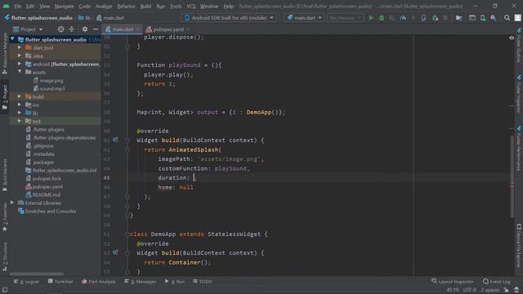Image resolution: width=523 pixels, height=294 pixels.
Task: Open Build Variants side tab
Action: pos(5,175)
